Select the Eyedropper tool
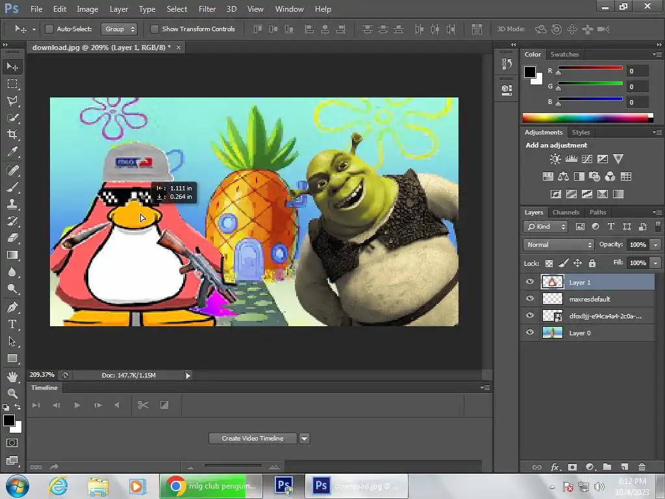 [x=12, y=152]
